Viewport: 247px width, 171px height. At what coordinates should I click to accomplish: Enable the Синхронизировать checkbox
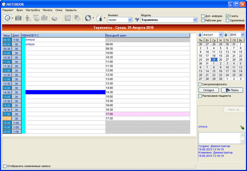[x=200, y=85]
